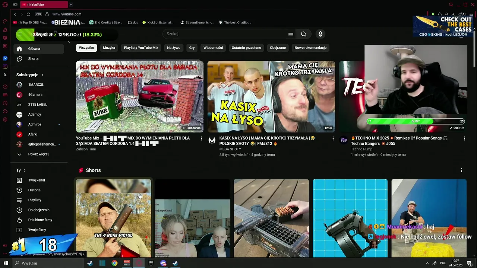Go to Główna in the sidebar

[39, 49]
